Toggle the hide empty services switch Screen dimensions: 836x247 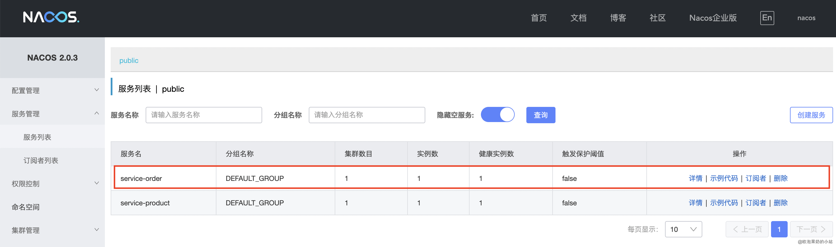[x=498, y=114]
